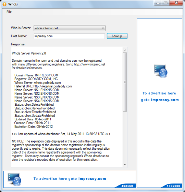Viewport: 185px width, 192px height.
Task: Click the 'Host Name:' label
Action: coord(19,36)
